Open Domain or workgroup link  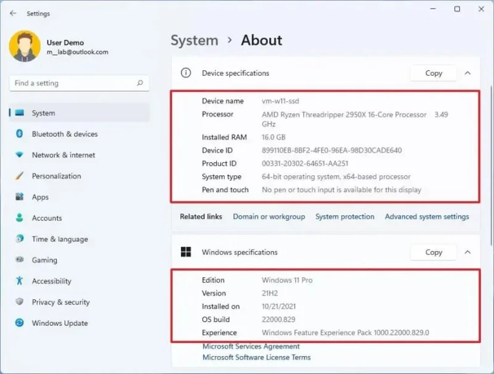pyautogui.click(x=269, y=217)
